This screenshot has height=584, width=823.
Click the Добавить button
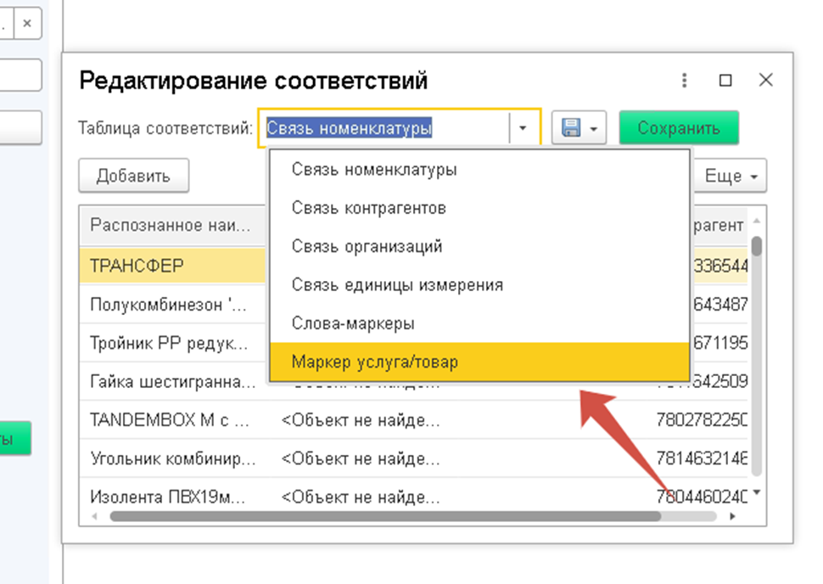click(x=134, y=176)
